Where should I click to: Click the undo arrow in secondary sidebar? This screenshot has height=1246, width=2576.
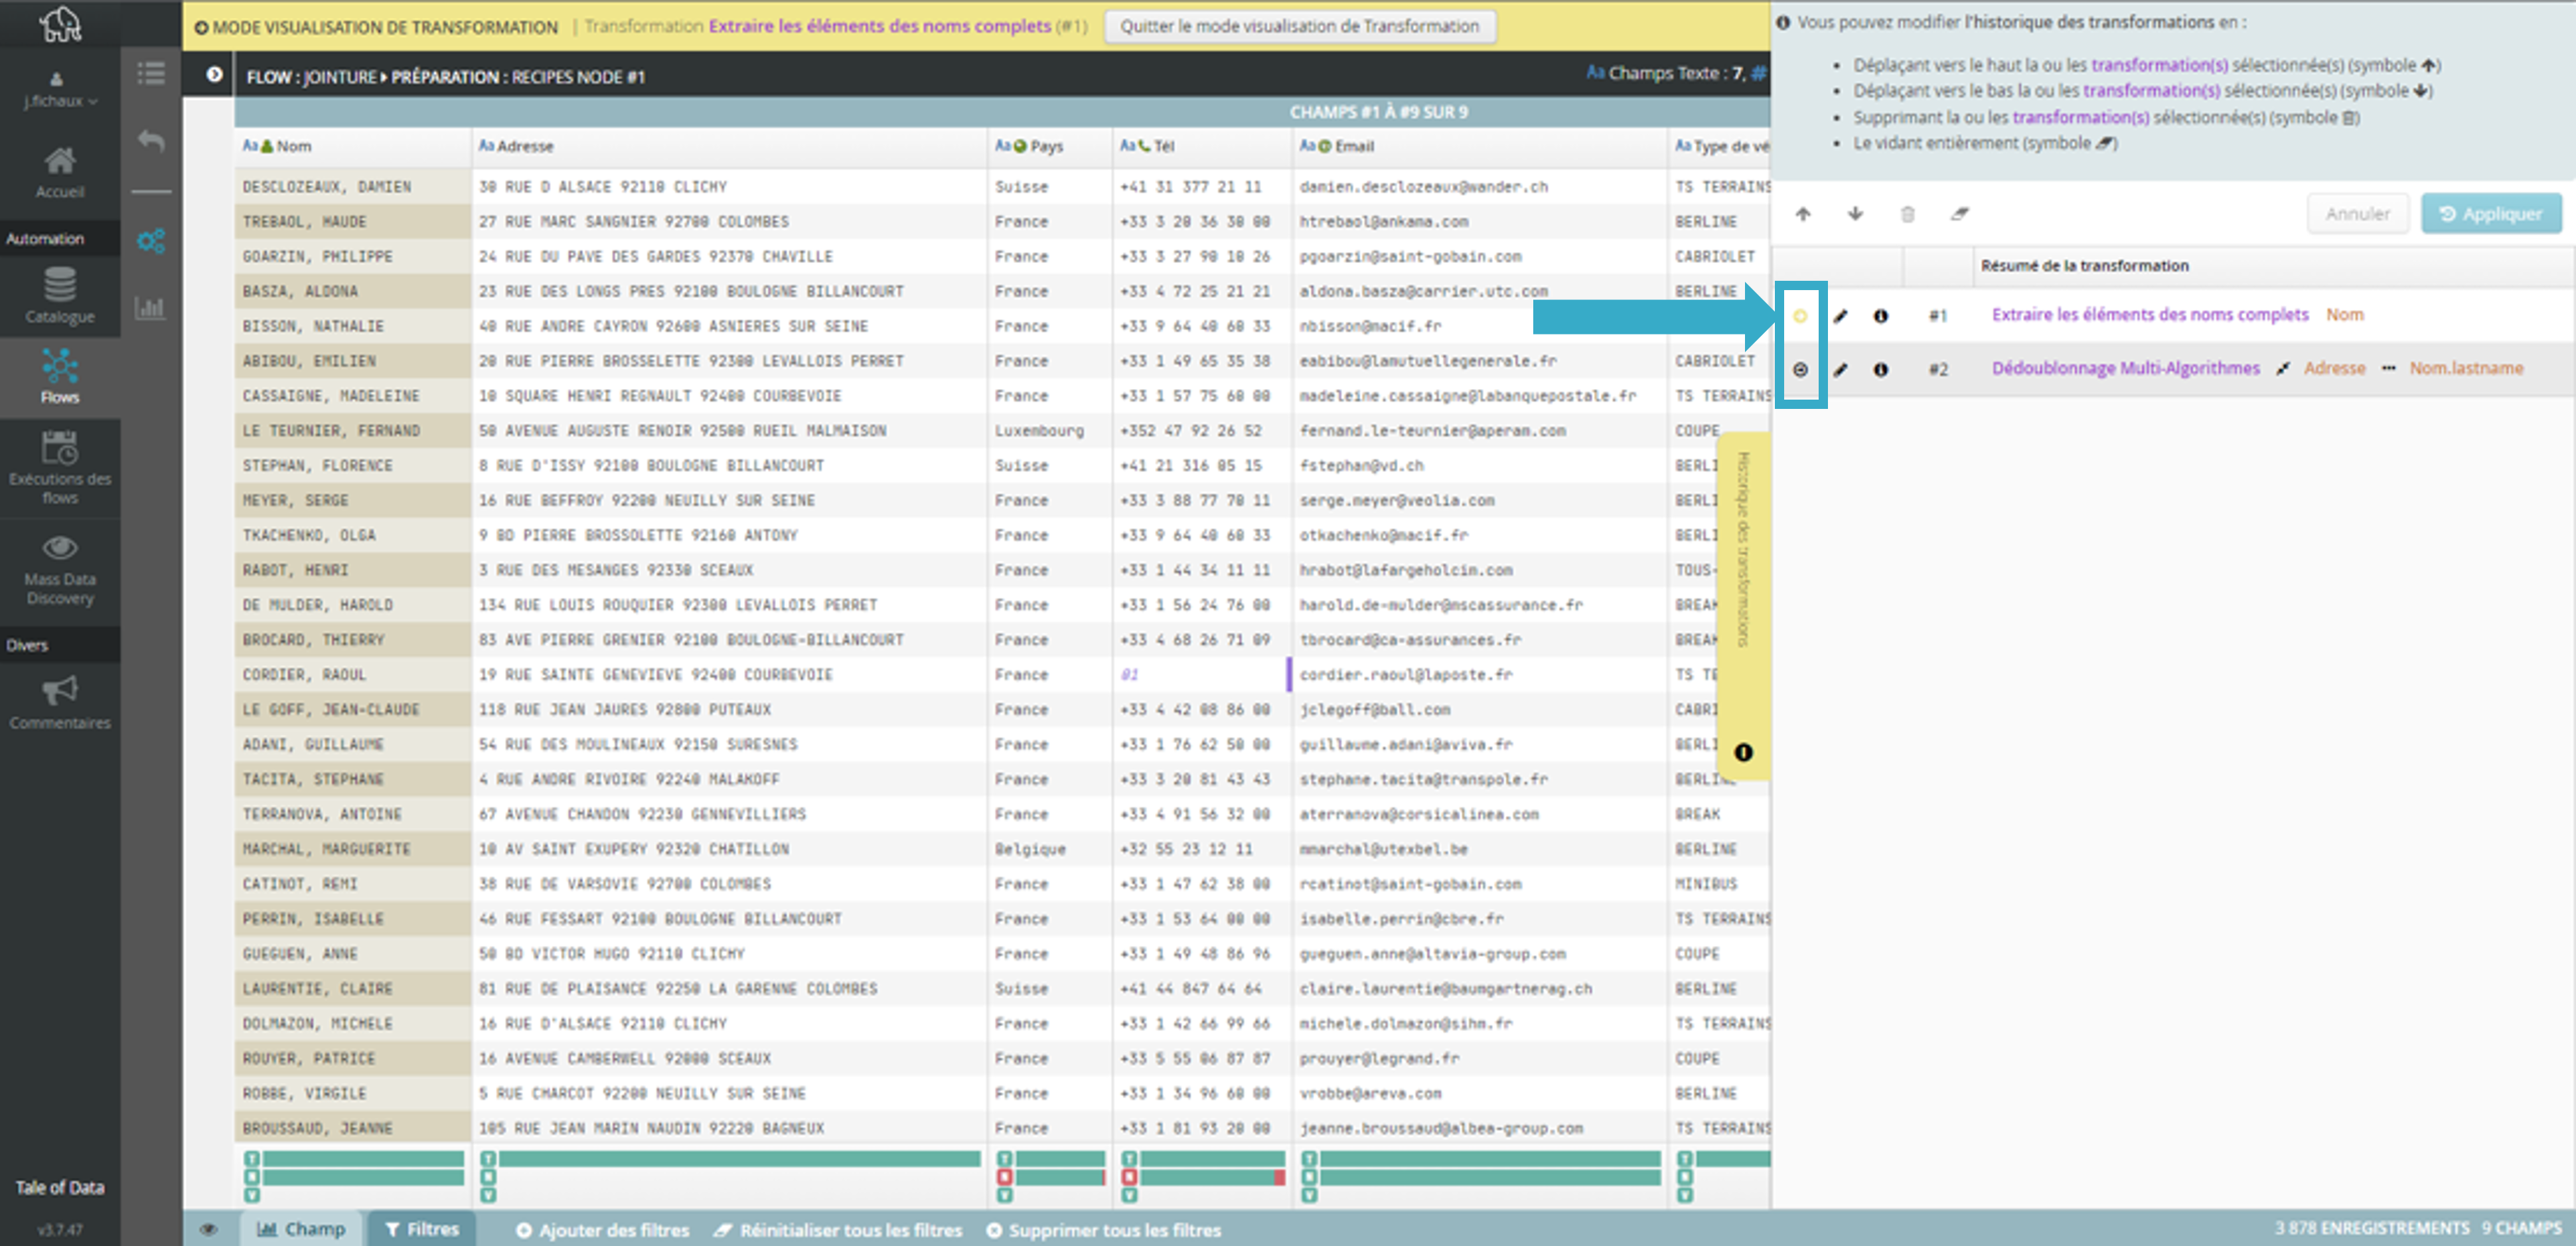(151, 141)
